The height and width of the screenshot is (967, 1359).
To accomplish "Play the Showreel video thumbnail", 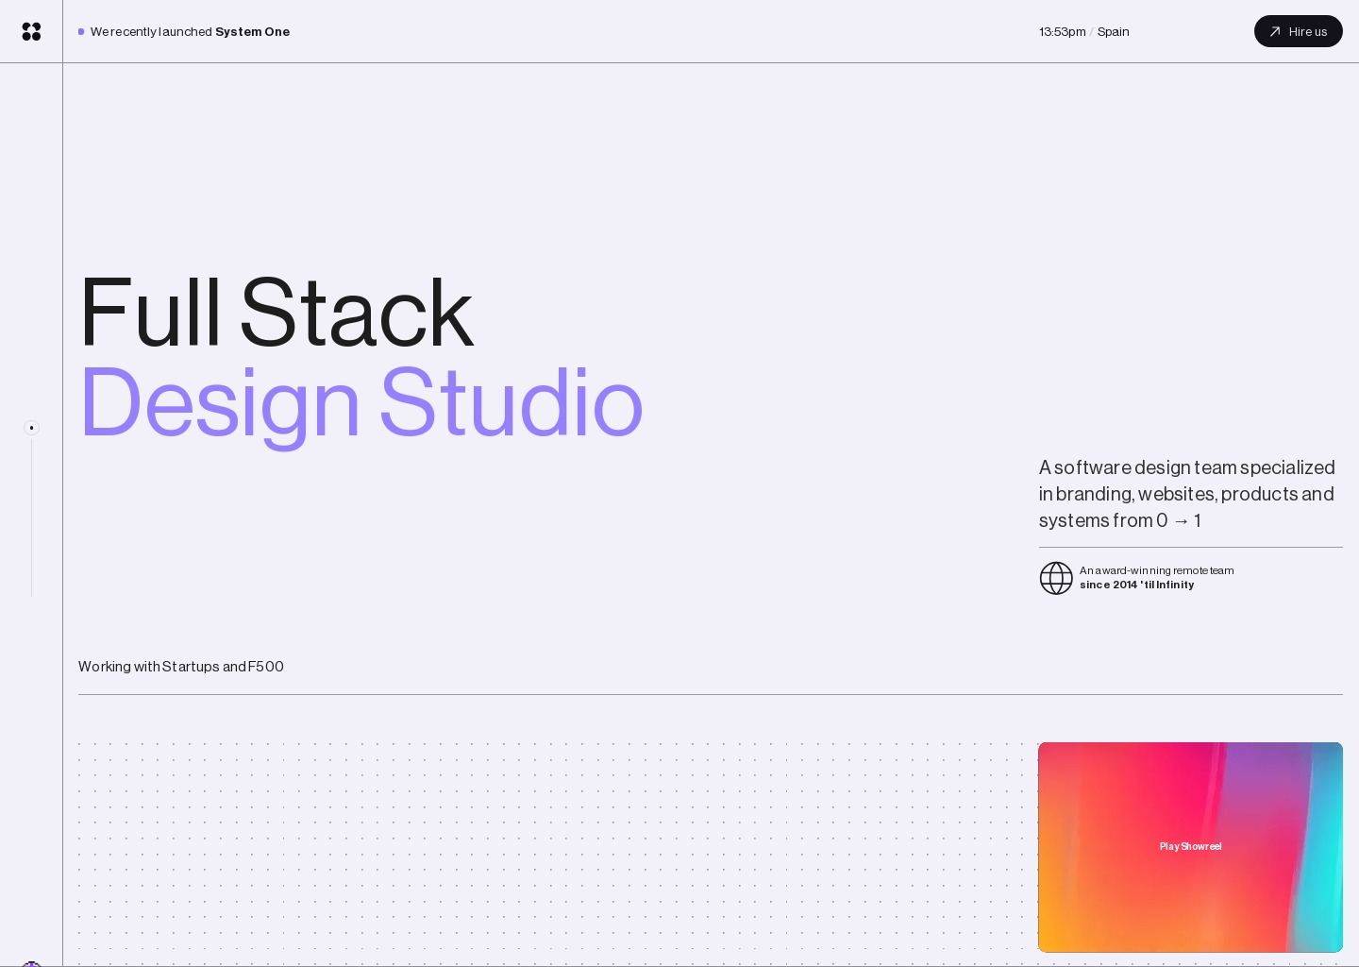I will click(1190, 847).
